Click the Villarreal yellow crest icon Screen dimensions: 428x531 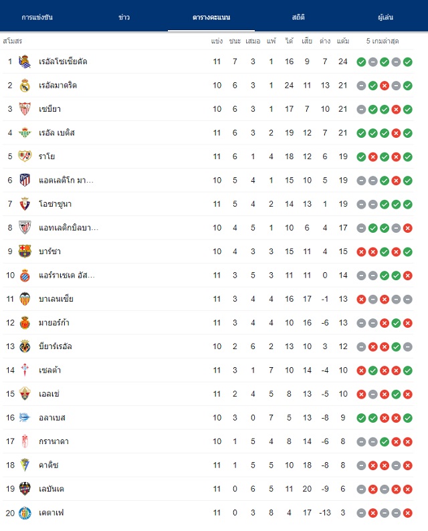tap(25, 346)
